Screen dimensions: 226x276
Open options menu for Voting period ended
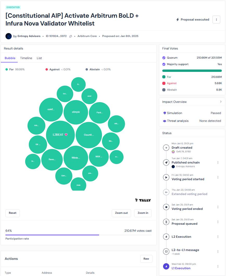(x=218, y=207)
